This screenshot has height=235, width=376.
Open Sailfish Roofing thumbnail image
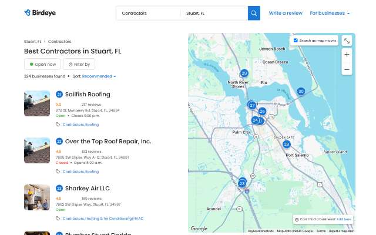(37, 103)
